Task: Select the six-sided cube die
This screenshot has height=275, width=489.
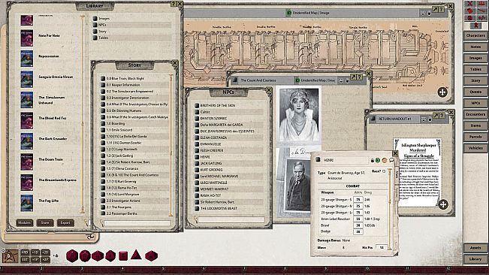Action: [123, 256]
